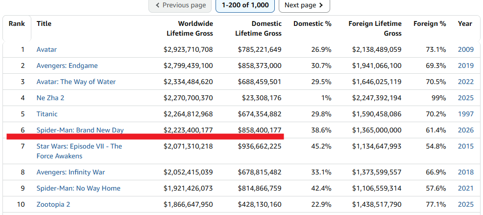The height and width of the screenshot is (215, 483).
Task: Click the Year column header
Action: click(x=465, y=23)
